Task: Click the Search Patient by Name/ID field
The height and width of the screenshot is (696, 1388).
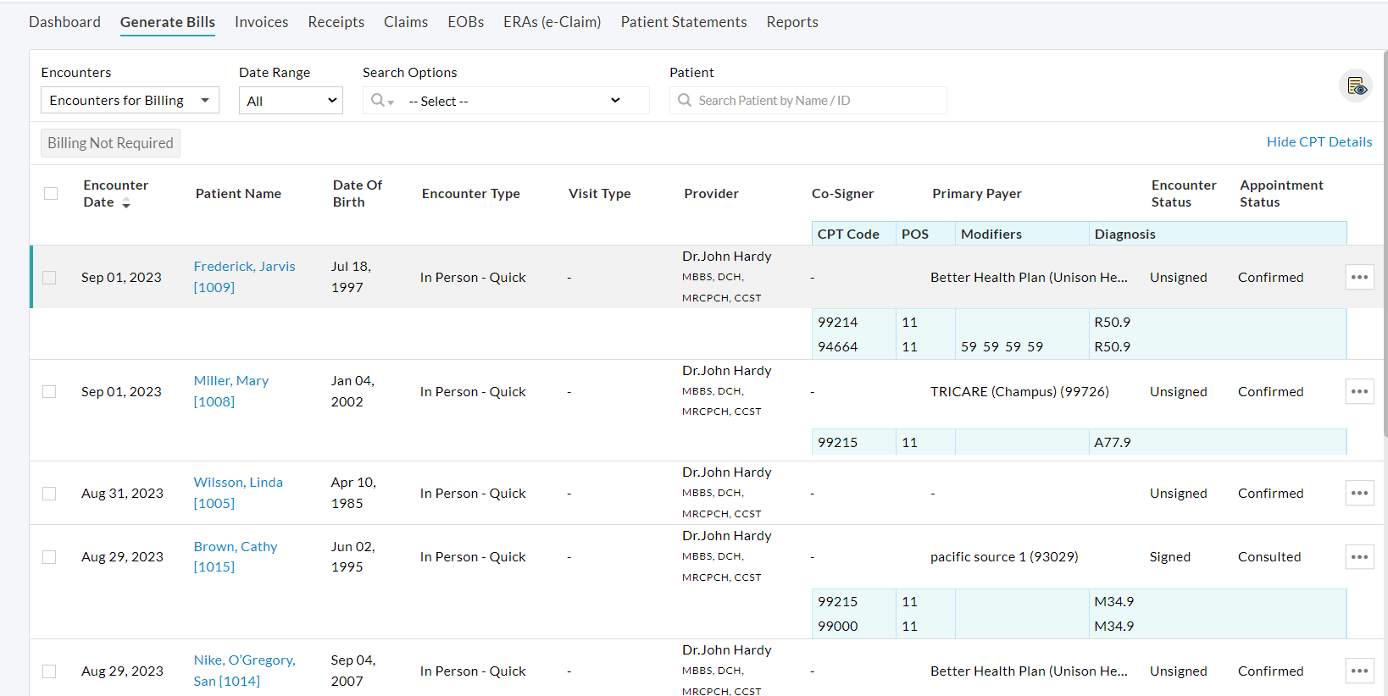Action: tap(813, 101)
